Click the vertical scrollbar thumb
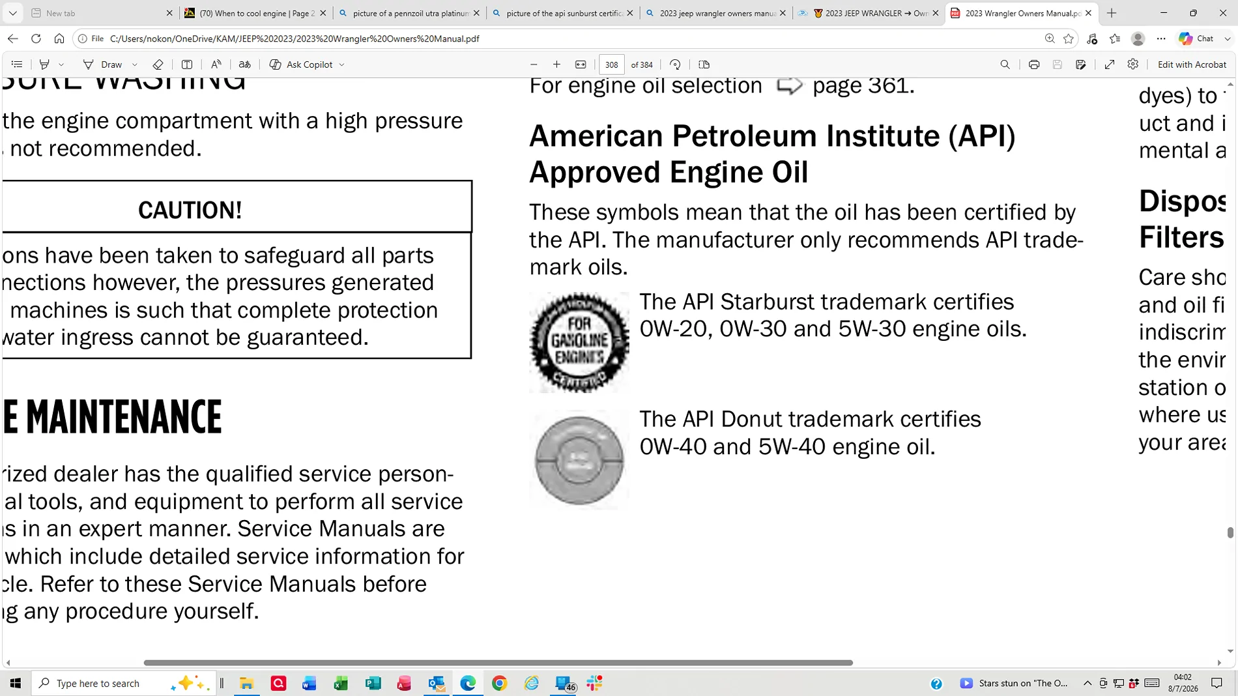The image size is (1238, 696). (x=1230, y=532)
